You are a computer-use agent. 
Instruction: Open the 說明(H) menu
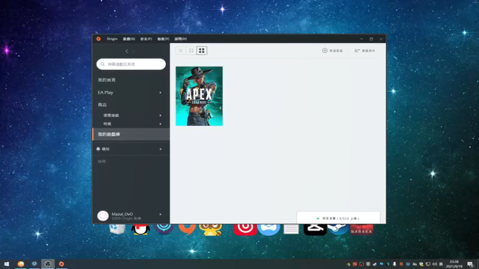181,39
